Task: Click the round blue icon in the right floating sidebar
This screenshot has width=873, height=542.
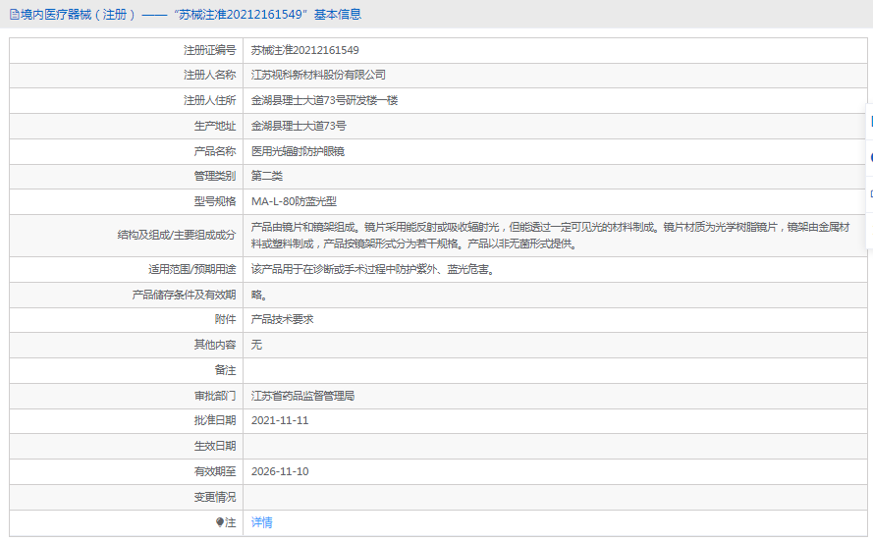Action: (x=870, y=157)
